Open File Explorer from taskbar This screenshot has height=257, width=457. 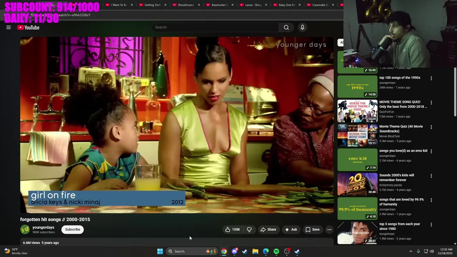[255, 251]
